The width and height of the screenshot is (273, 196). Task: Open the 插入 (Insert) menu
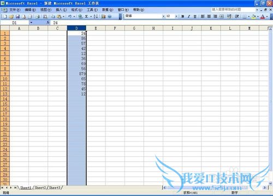tap(61, 10)
